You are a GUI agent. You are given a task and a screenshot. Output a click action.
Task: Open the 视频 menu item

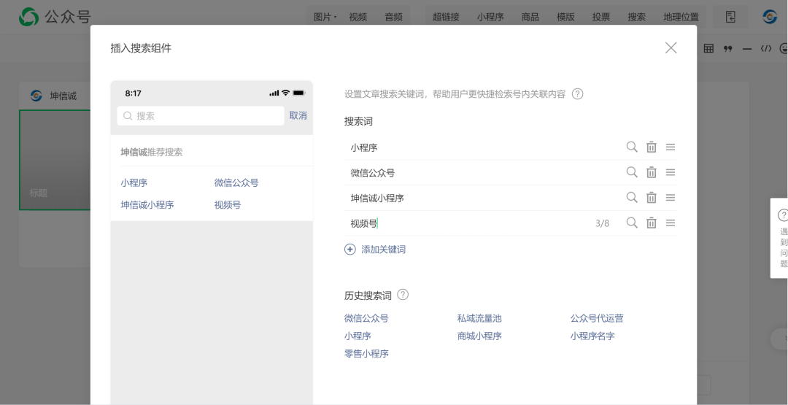click(358, 17)
